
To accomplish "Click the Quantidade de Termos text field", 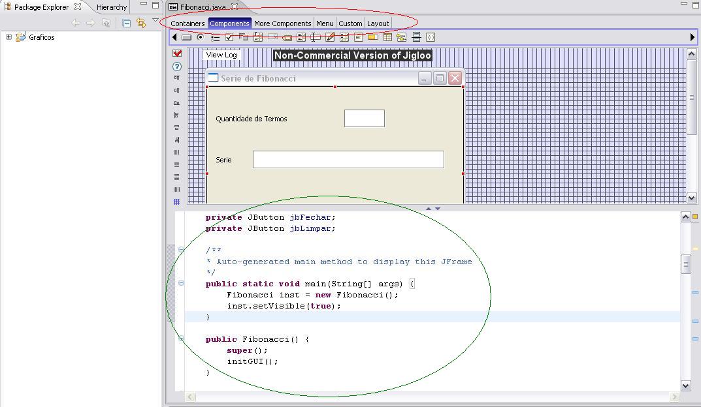I will 364,118.
